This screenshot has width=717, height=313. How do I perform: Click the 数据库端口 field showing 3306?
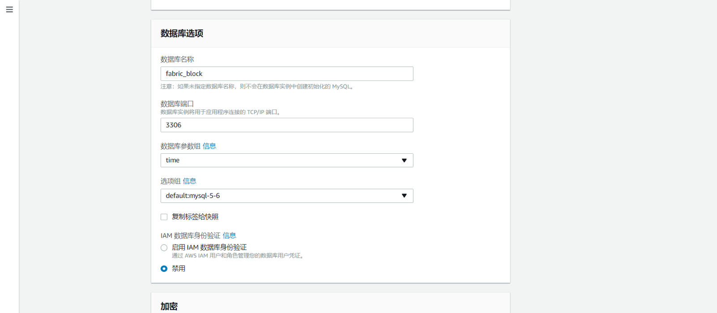point(286,125)
